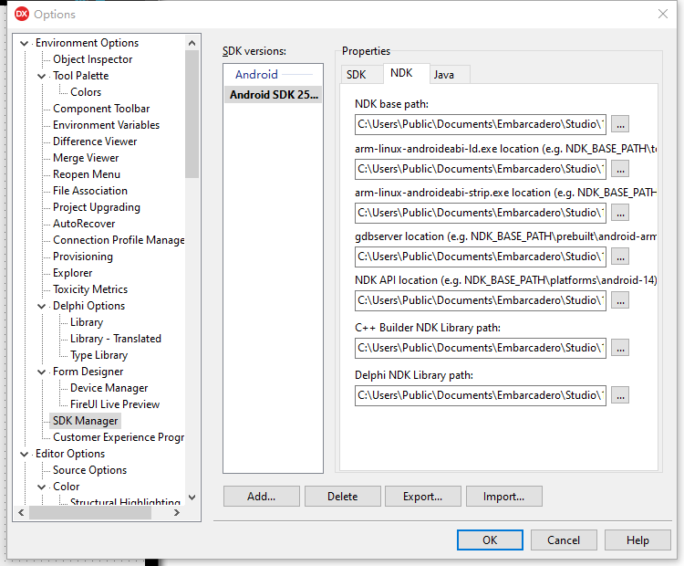
Task: Collapse the Form Designer node
Action: pos(41,372)
